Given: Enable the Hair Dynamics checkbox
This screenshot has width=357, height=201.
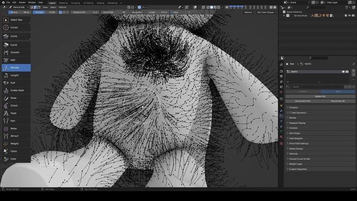Looking at the screenshot, I should tap(290, 113).
